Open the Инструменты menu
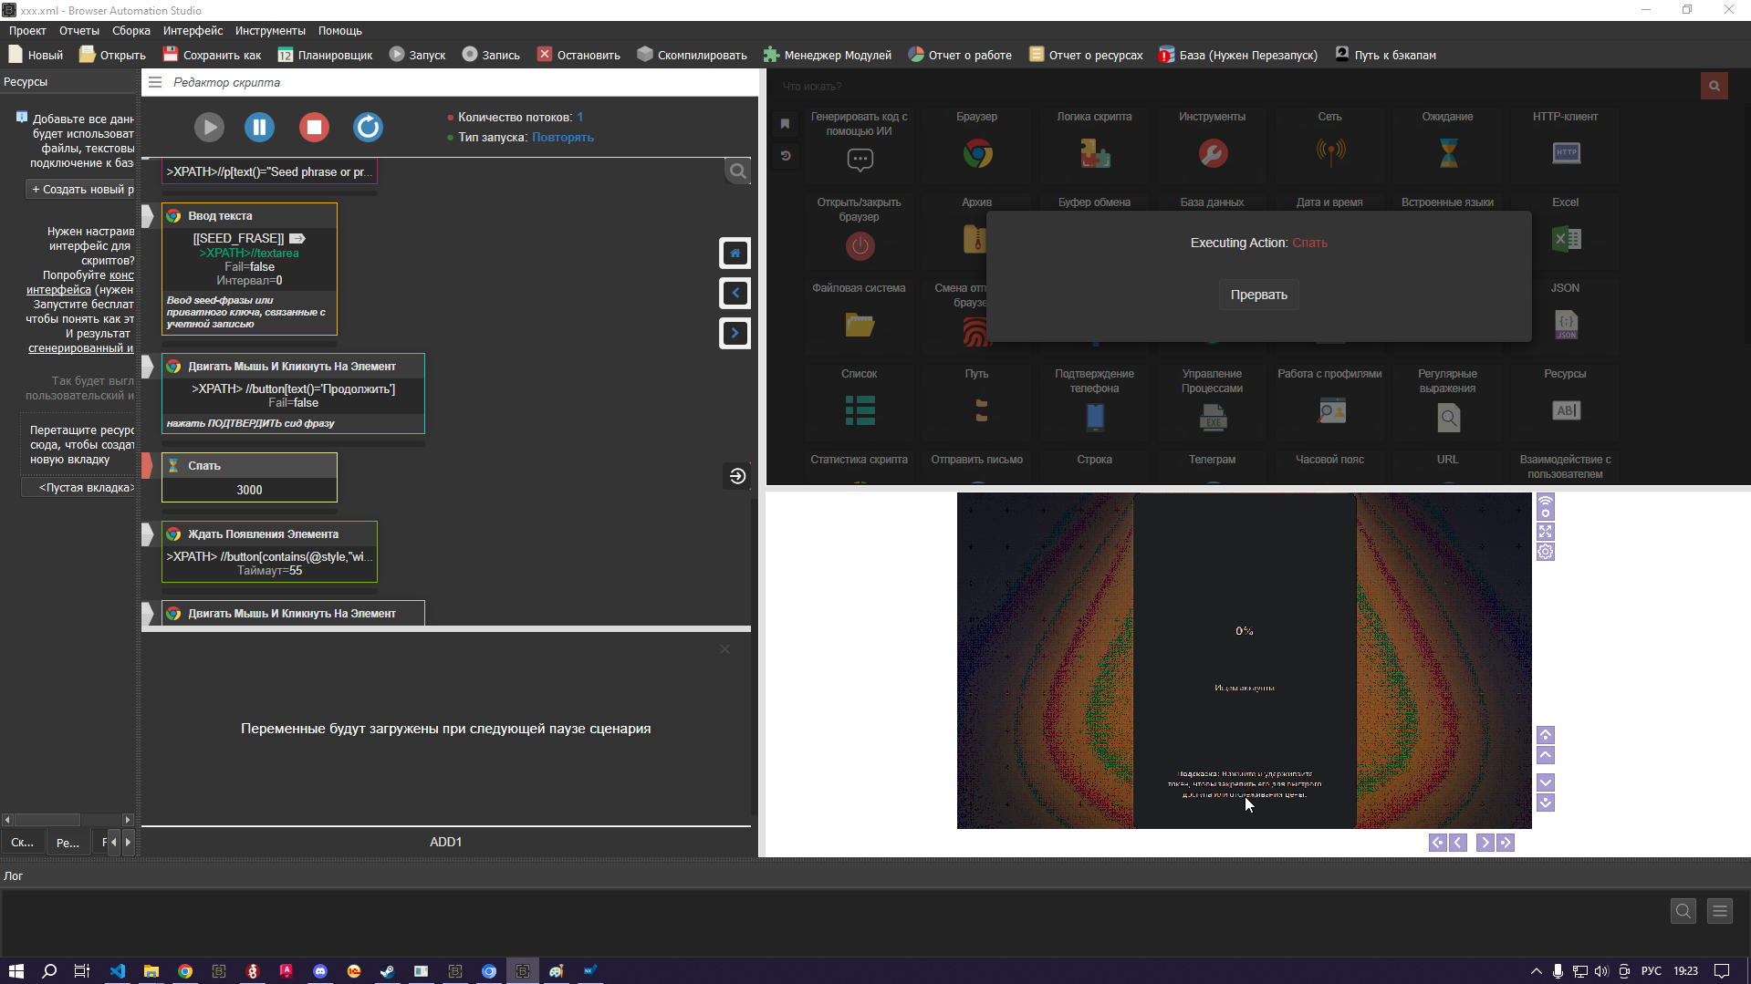 tap(270, 31)
